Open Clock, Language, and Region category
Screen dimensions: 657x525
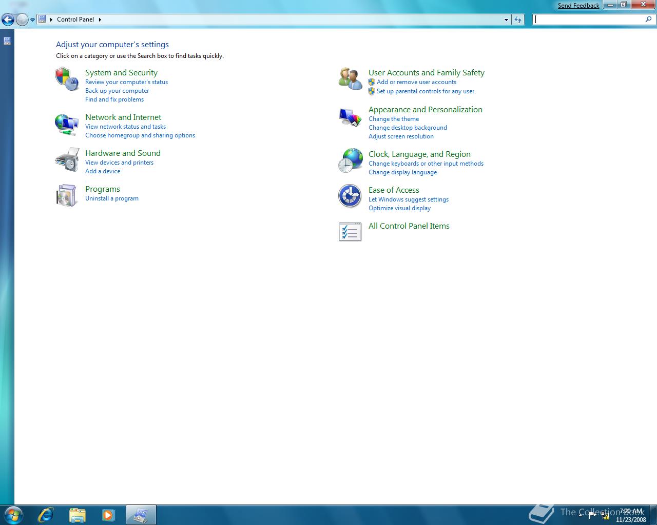(x=419, y=154)
